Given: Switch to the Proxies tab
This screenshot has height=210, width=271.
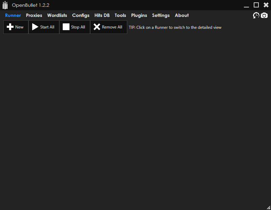Looking at the screenshot, I should click(34, 15).
